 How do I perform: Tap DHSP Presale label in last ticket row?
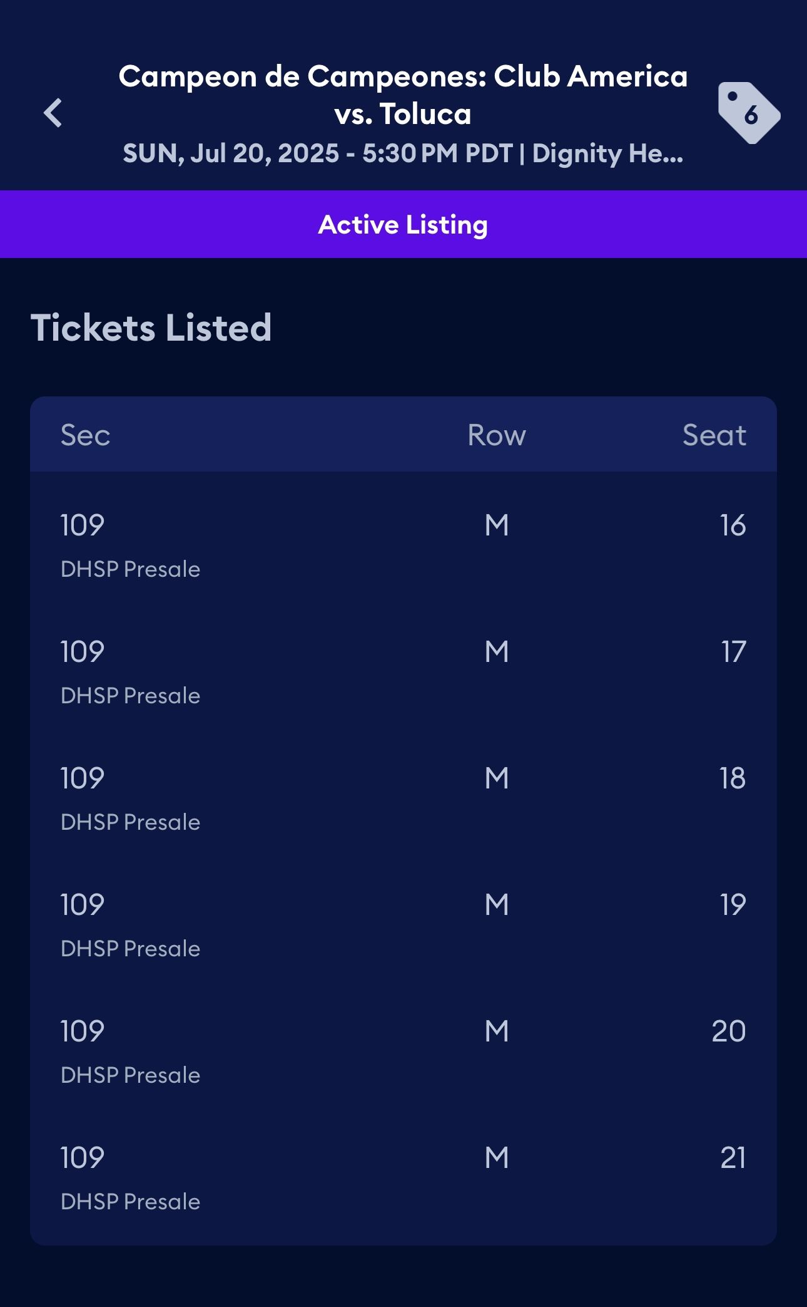(130, 1202)
